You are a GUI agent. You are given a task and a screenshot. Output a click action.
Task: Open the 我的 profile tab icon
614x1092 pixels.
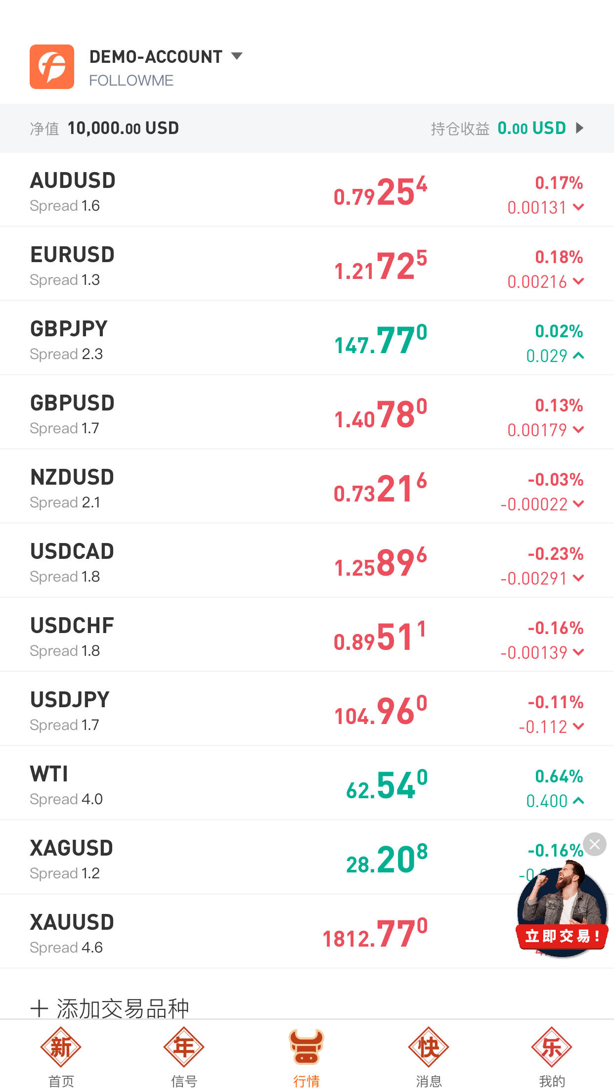pos(552,1047)
